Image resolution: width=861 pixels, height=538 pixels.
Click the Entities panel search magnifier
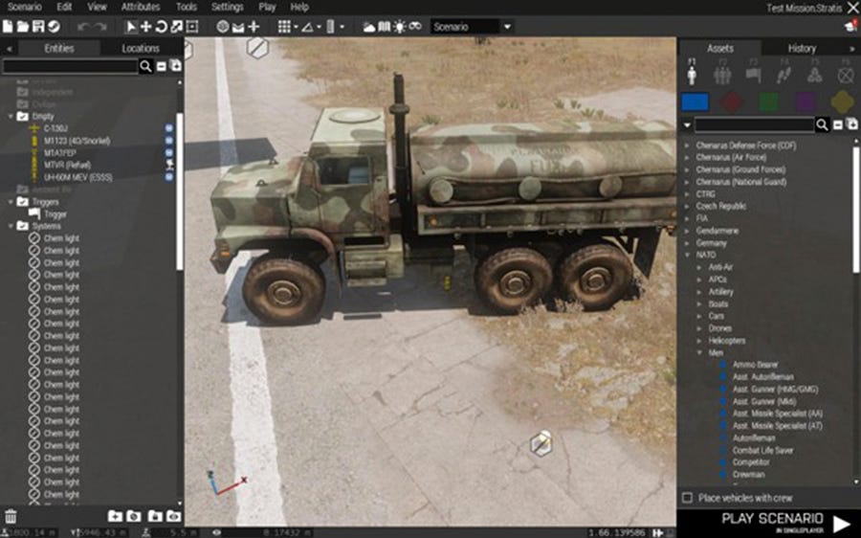pyautogui.click(x=145, y=66)
